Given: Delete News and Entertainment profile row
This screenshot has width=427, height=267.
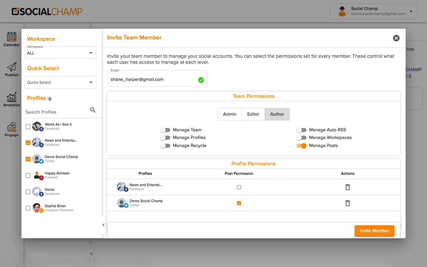Looking at the screenshot, I should pyautogui.click(x=348, y=187).
